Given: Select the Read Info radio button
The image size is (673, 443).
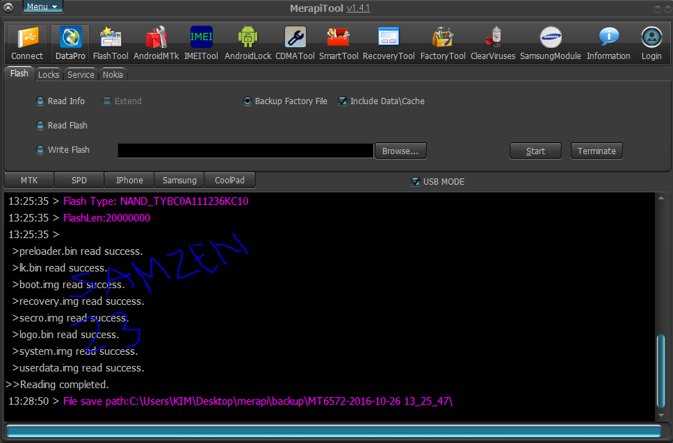Looking at the screenshot, I should (40, 101).
